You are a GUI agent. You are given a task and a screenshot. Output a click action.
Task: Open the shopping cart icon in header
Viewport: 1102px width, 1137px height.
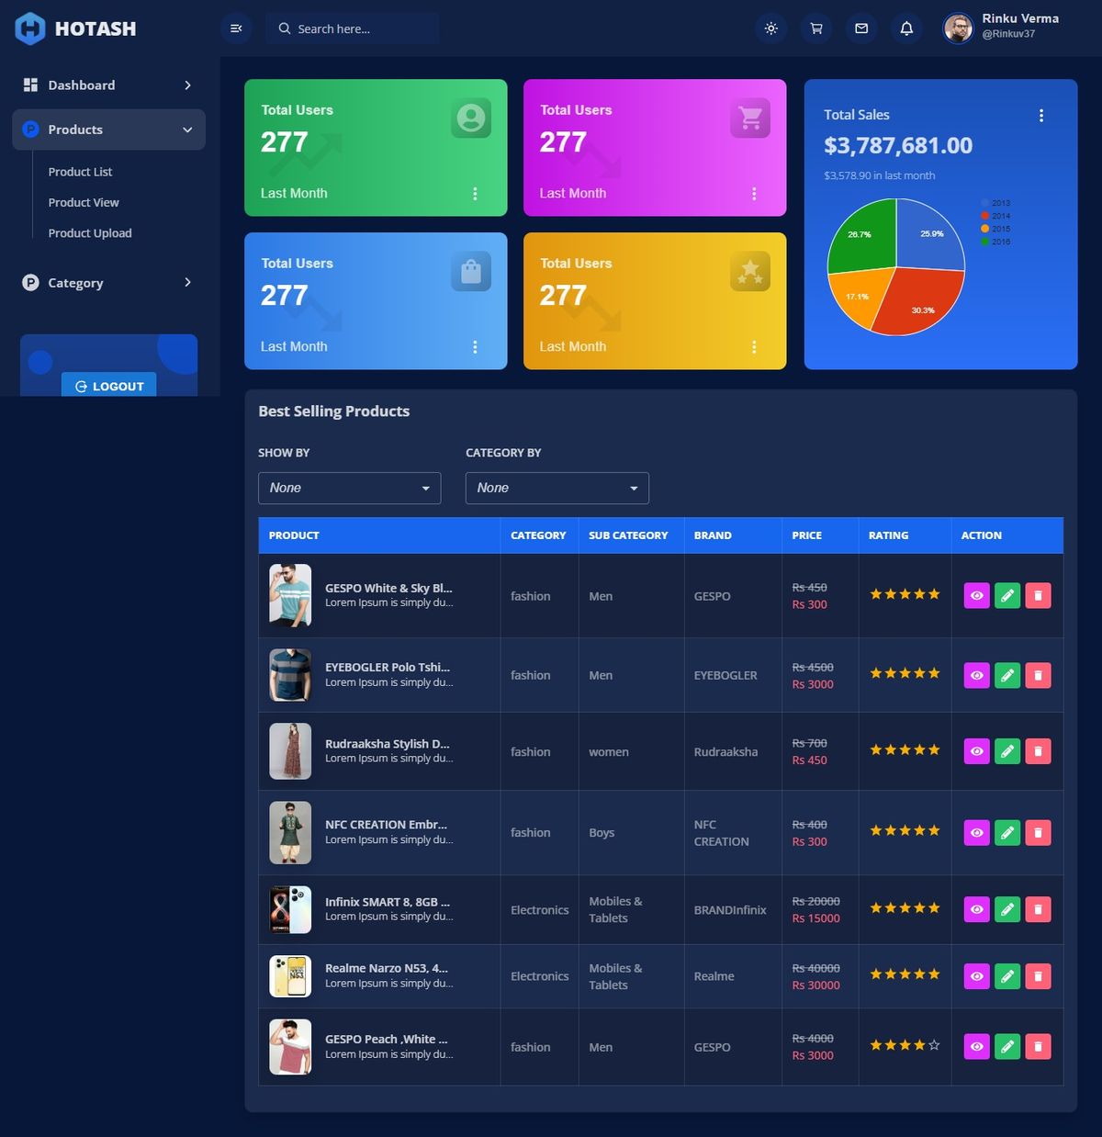[x=816, y=28]
